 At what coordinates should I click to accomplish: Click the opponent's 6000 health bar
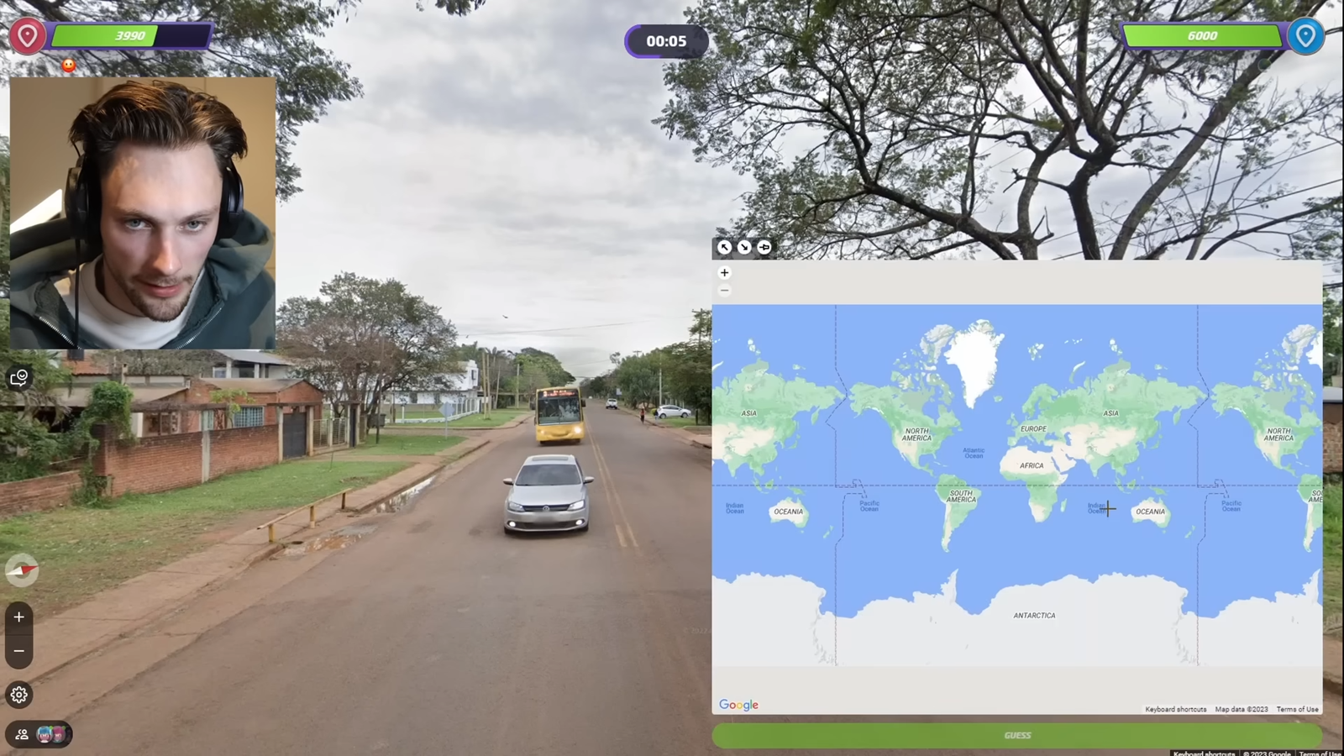(1202, 36)
